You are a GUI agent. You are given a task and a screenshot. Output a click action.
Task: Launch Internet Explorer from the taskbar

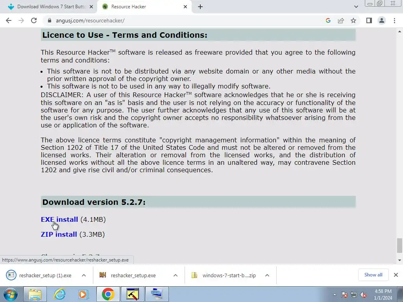[x=60, y=294]
